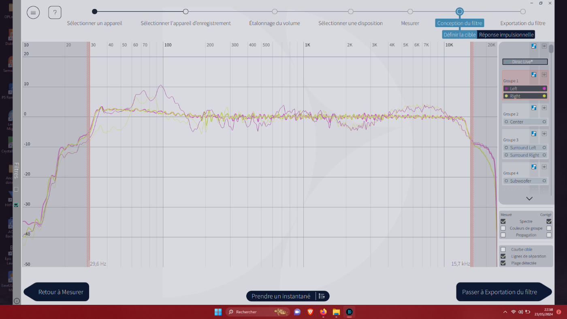Screen dimensions: 567x319
Task: Switch to Réponse impulsionnelle tab
Action: (x=506, y=35)
